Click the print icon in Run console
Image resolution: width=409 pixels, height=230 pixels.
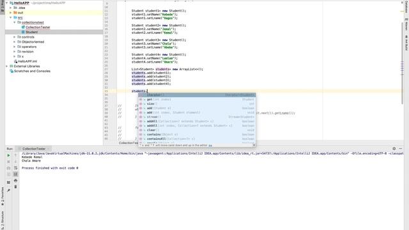click(15, 180)
